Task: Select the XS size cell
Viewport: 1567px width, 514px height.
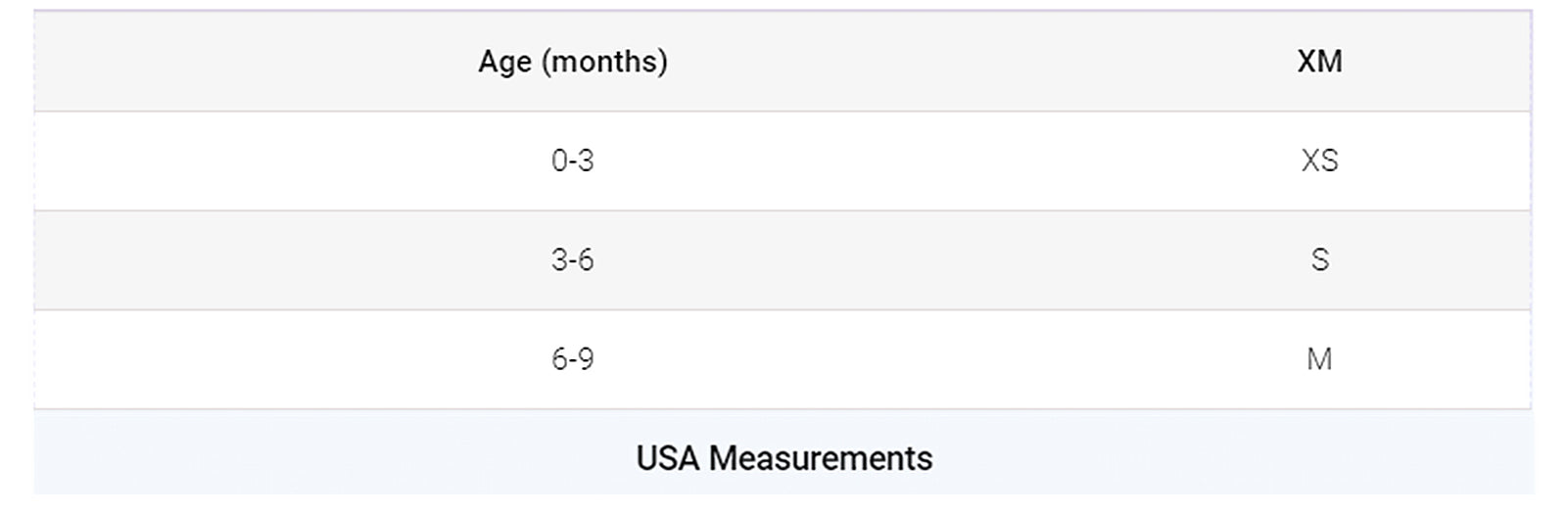Action: [1319, 161]
